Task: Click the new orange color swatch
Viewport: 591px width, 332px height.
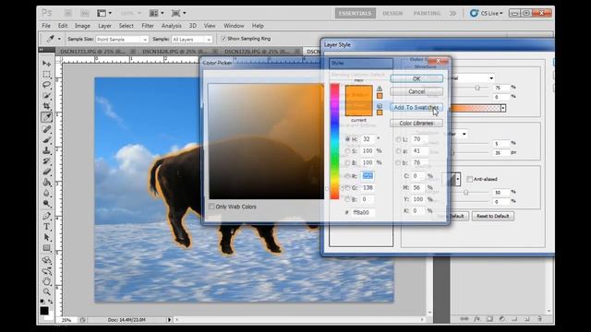Action: coord(358,92)
